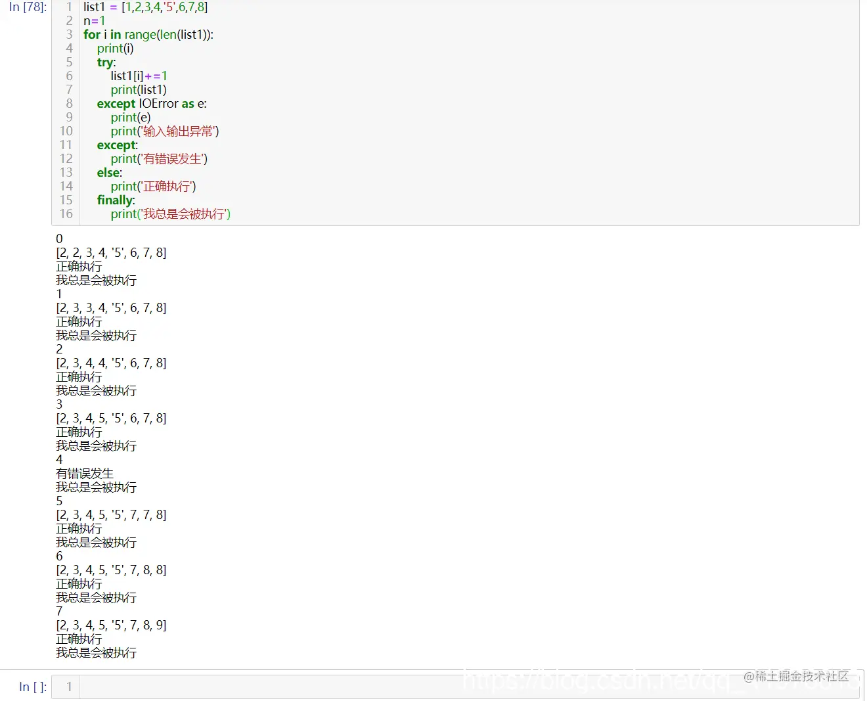867x701 pixels.
Task: Select the empty In [ ] prompt label
Action: point(33,687)
